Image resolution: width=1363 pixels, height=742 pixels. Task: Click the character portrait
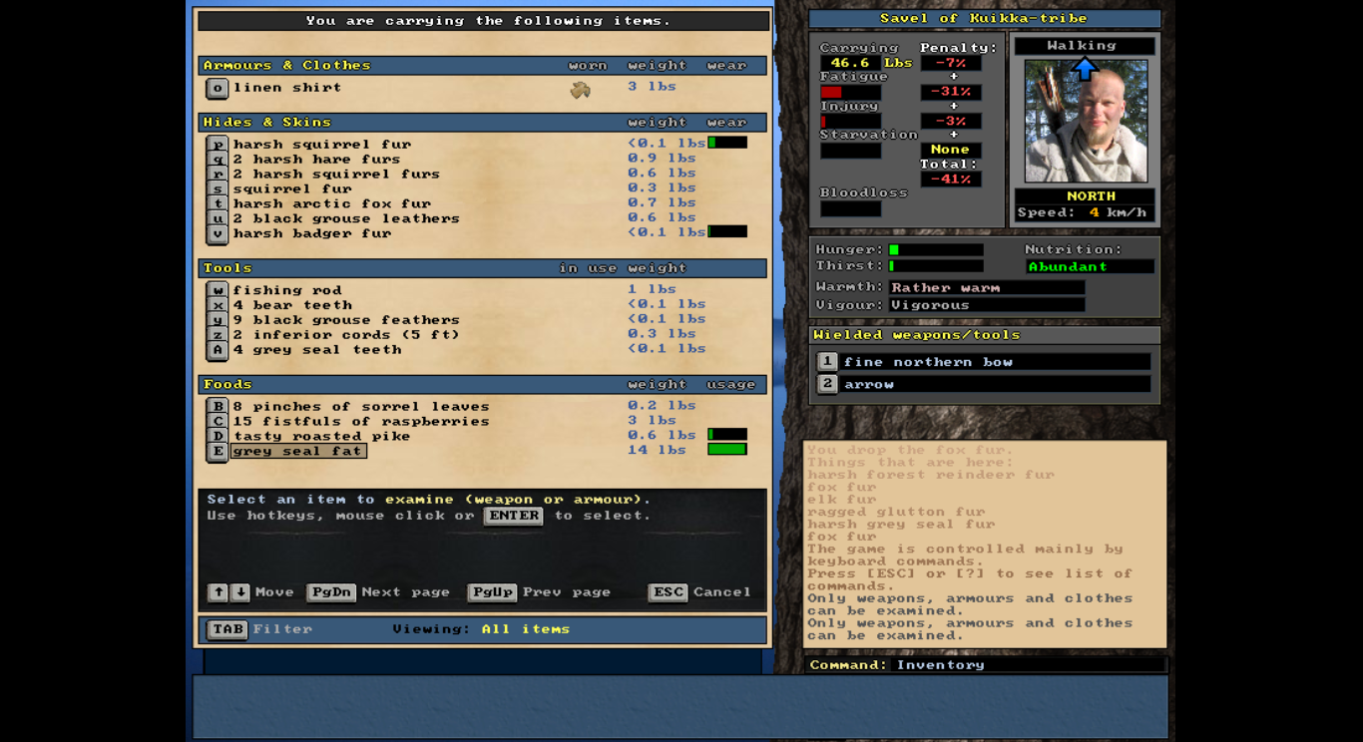click(1086, 121)
